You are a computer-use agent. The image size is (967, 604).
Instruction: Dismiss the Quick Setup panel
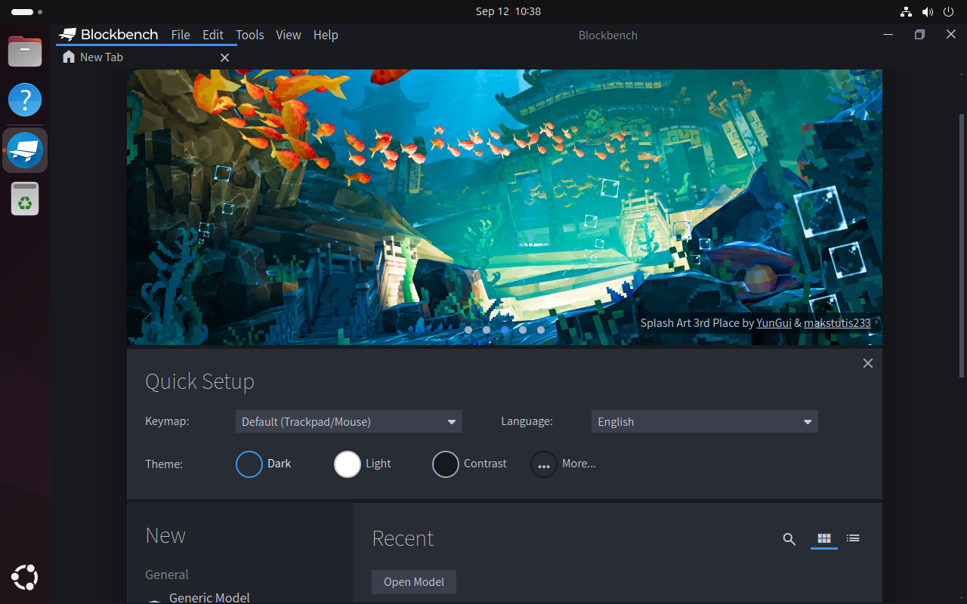click(868, 363)
